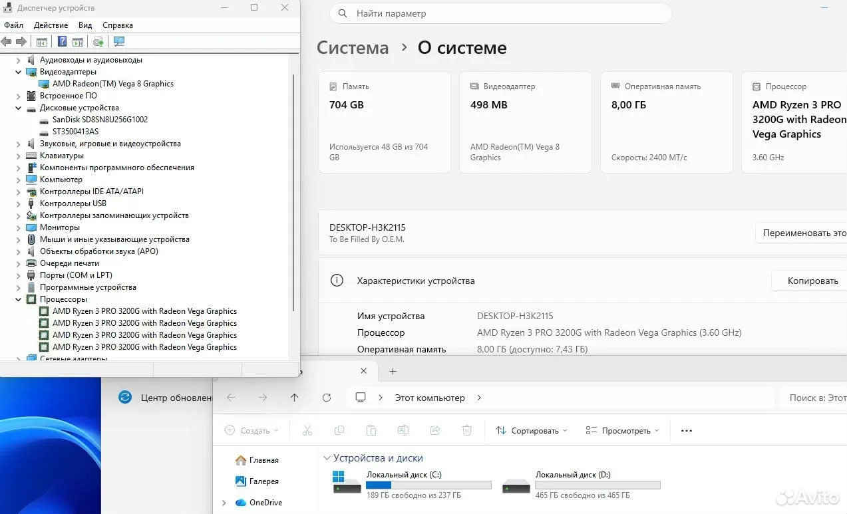847x514 pixels.
Task: Click the Переименовать button
Action: 801,233
